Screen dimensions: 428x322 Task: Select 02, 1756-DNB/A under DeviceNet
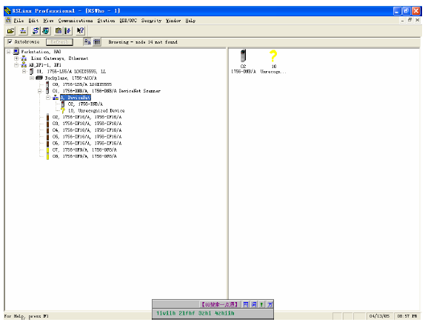[85, 104]
